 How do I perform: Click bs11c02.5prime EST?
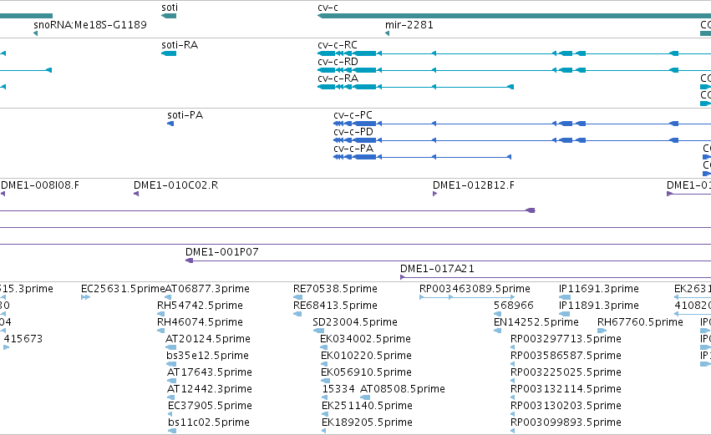[172, 431]
